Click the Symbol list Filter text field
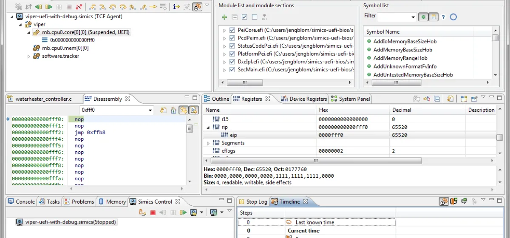Viewport: 510px width, 238px height. [394, 17]
